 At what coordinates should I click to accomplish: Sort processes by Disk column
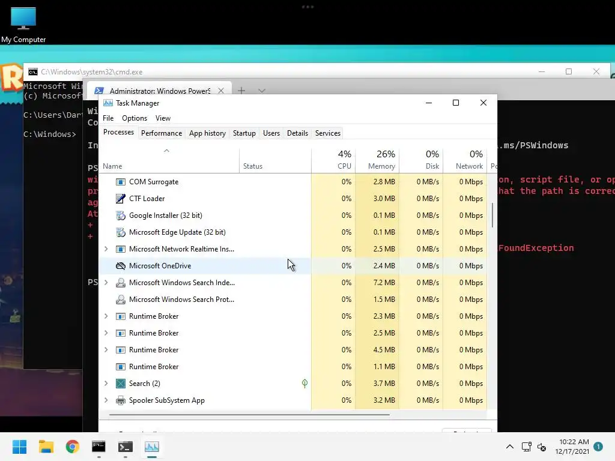tap(421, 161)
